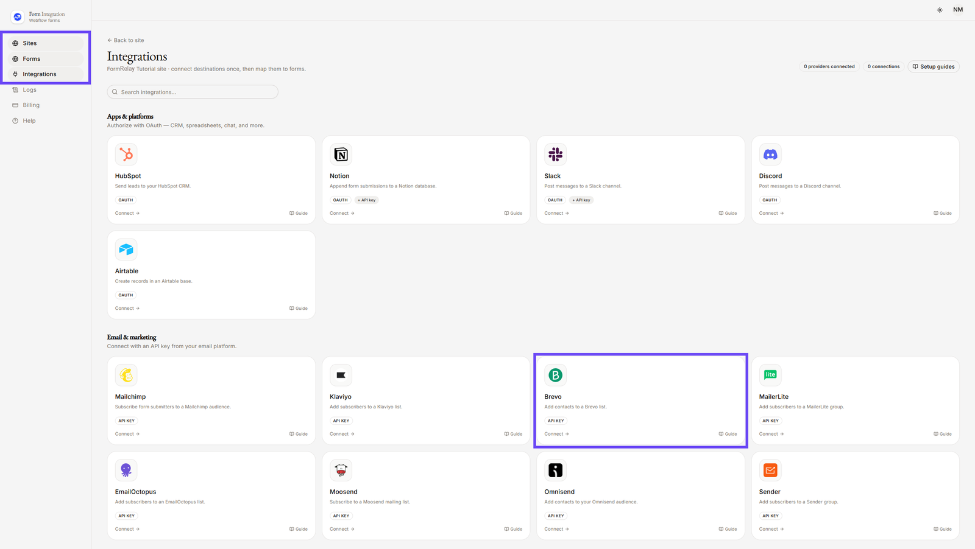This screenshot has height=549, width=975.
Task: Click the Omnisend logo icon
Action: [555, 470]
